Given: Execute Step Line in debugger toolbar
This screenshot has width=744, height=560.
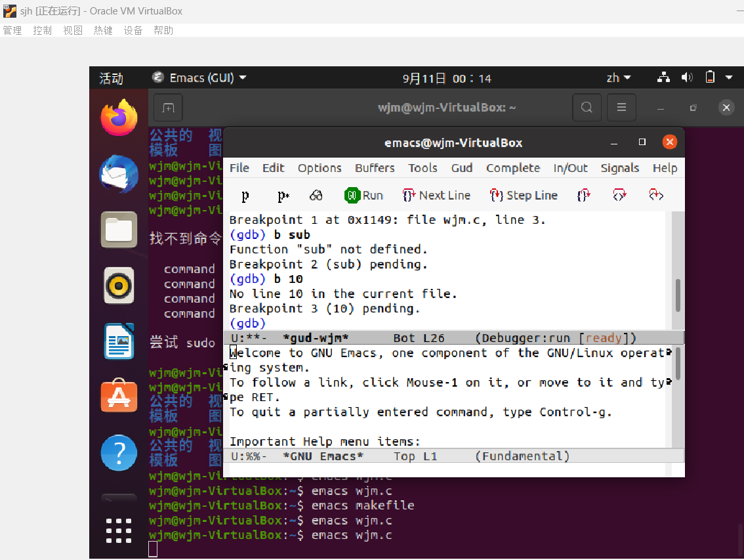Looking at the screenshot, I should (524, 195).
